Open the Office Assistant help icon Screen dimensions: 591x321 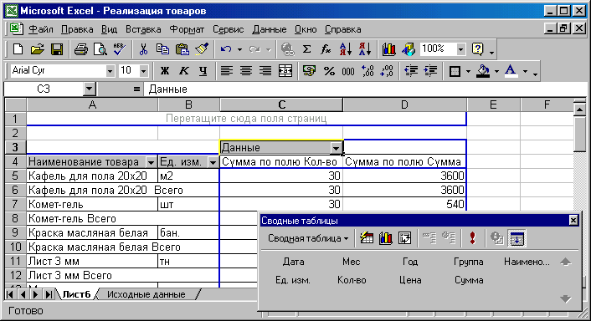tap(477, 49)
